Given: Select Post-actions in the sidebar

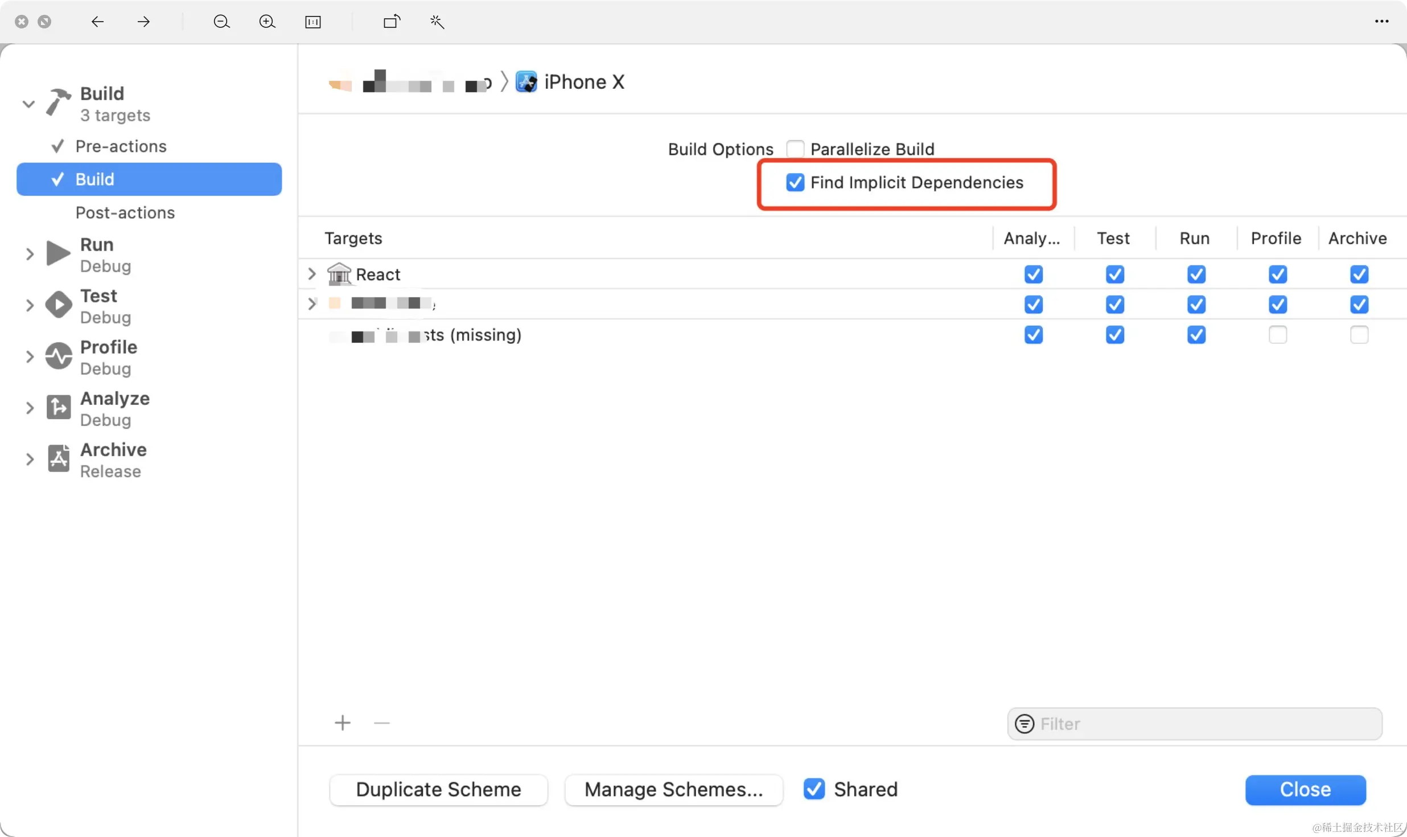Looking at the screenshot, I should (125, 212).
